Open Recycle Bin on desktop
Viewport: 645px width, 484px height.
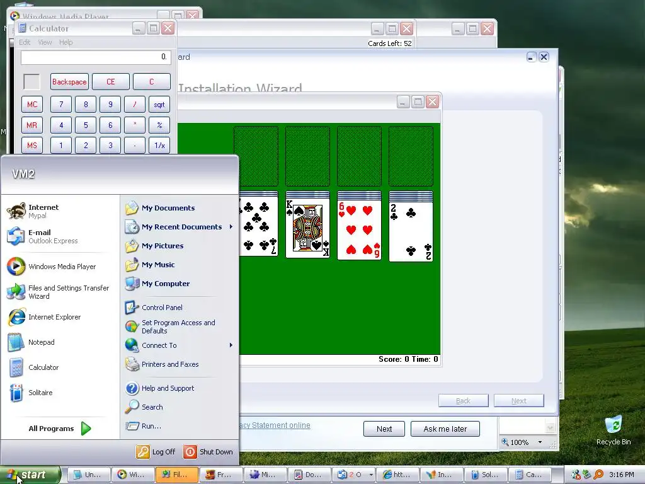pos(614,430)
